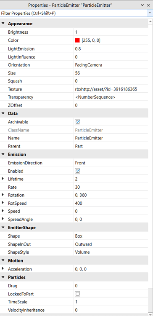This screenshot has width=153, height=316.
Task: Open the Properties panel dropdown chevron
Action: pyautogui.click(x=142, y=5)
